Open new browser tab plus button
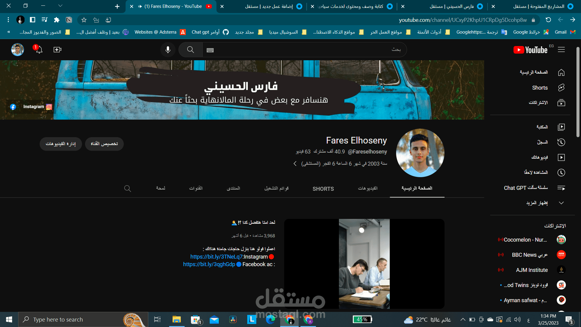Viewport: 581px width, 327px height. click(117, 6)
